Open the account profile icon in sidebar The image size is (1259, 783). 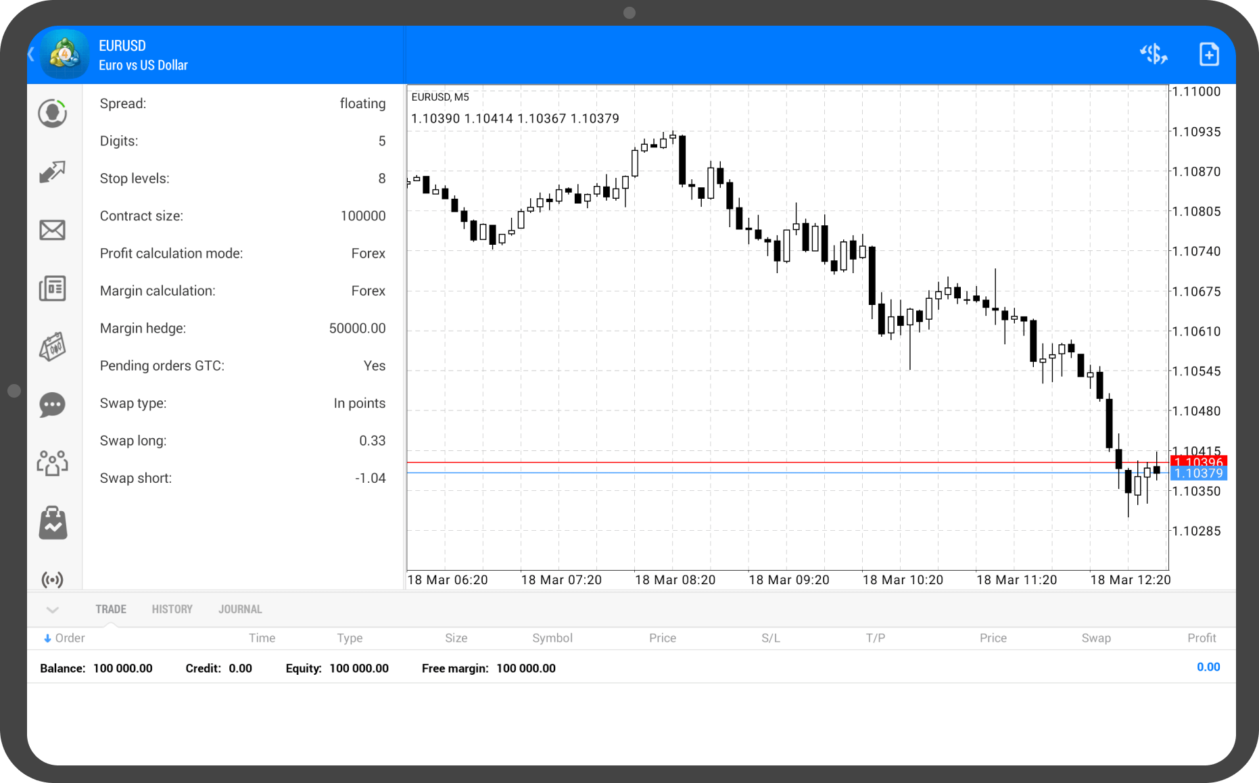point(52,114)
